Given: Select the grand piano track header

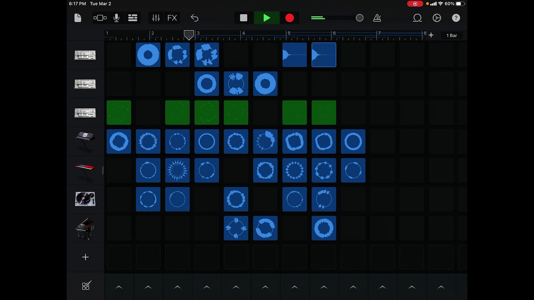Looking at the screenshot, I should point(85,228).
